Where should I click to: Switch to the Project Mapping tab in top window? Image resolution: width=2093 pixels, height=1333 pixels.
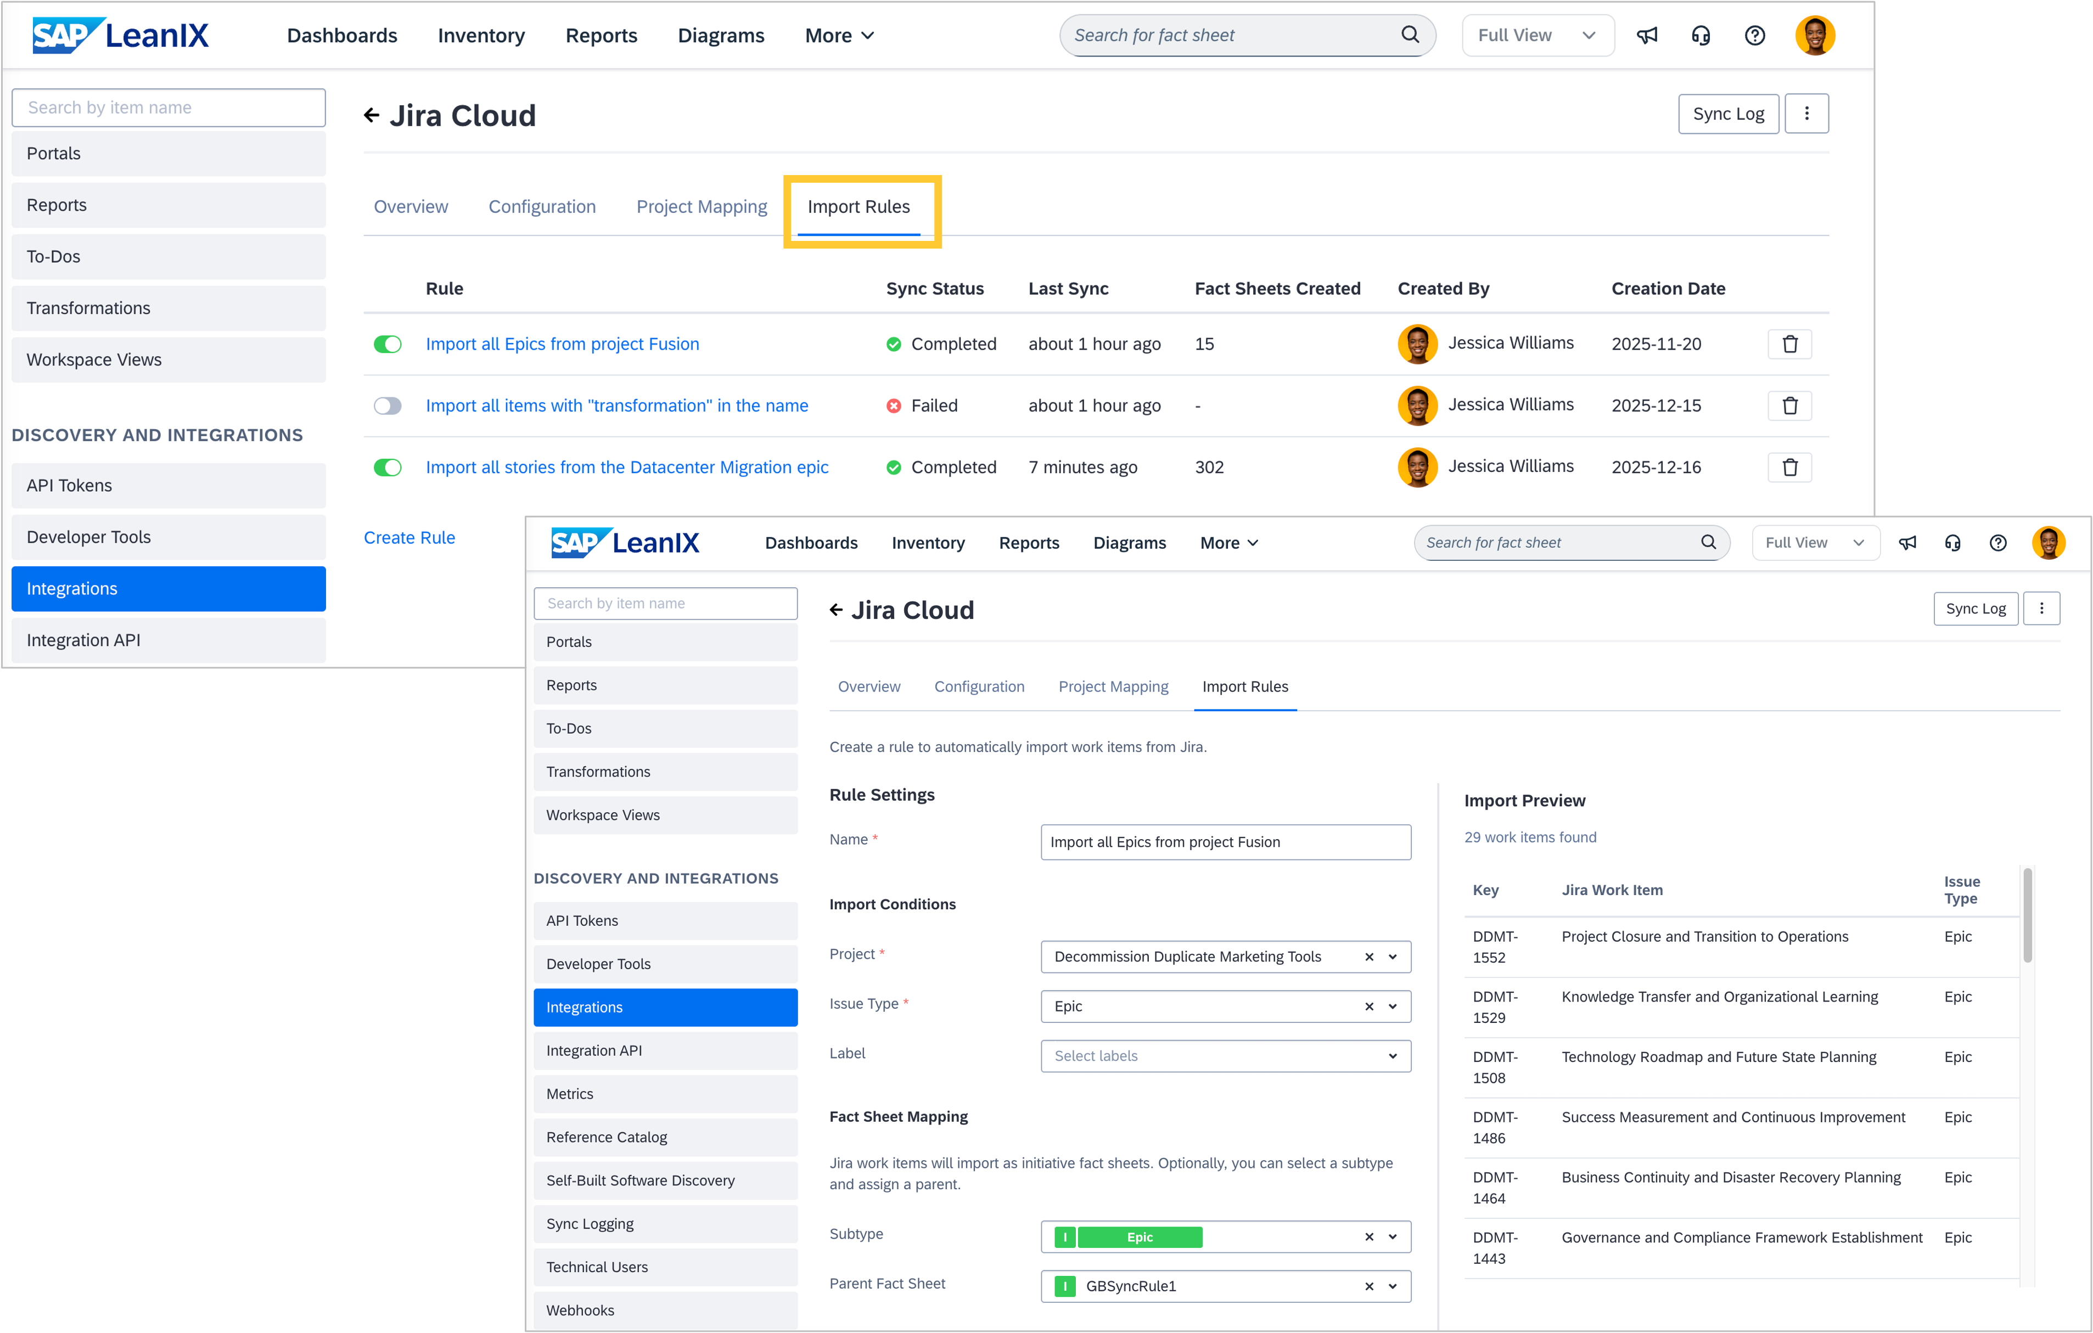point(702,207)
